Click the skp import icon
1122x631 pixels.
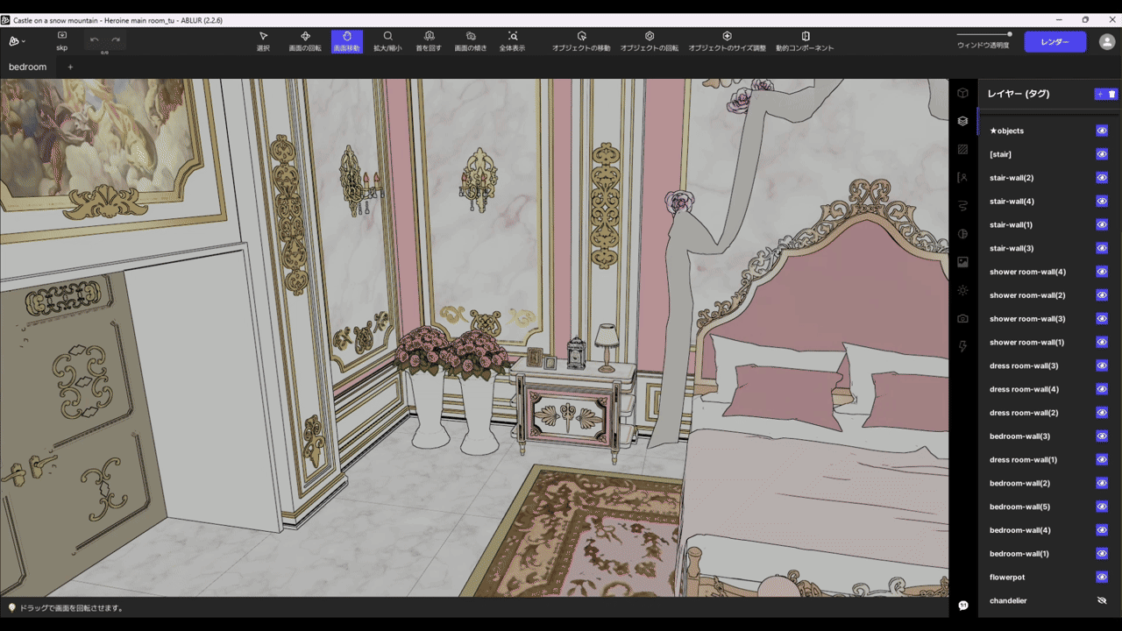[61, 40]
